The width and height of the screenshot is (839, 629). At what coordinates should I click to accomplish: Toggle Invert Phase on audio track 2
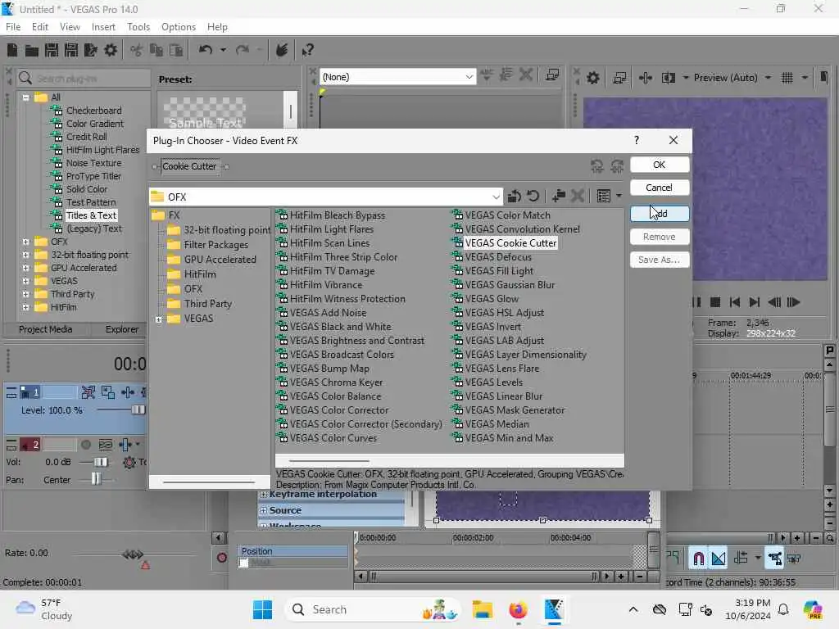click(x=106, y=445)
